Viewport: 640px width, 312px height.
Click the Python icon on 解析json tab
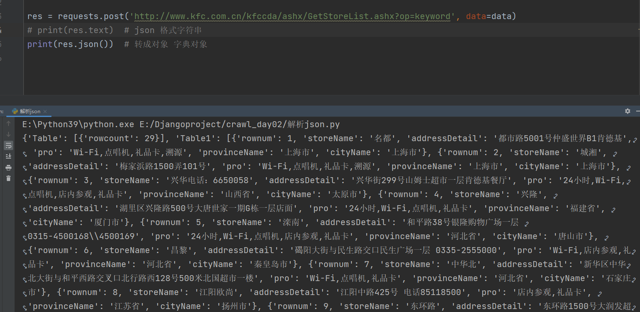[x=15, y=111]
